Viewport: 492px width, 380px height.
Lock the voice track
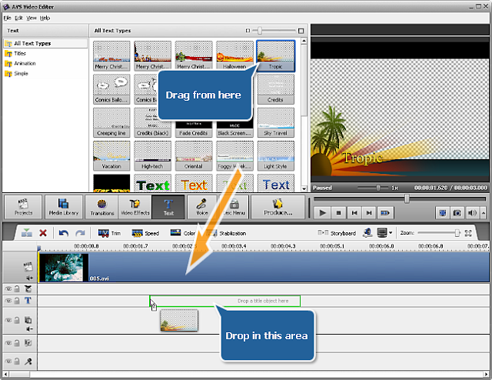(17, 362)
